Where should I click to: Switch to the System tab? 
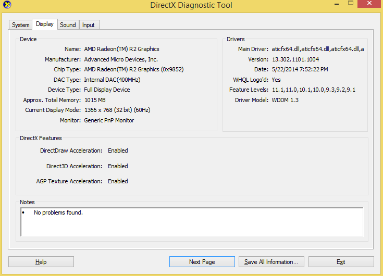coord(20,25)
